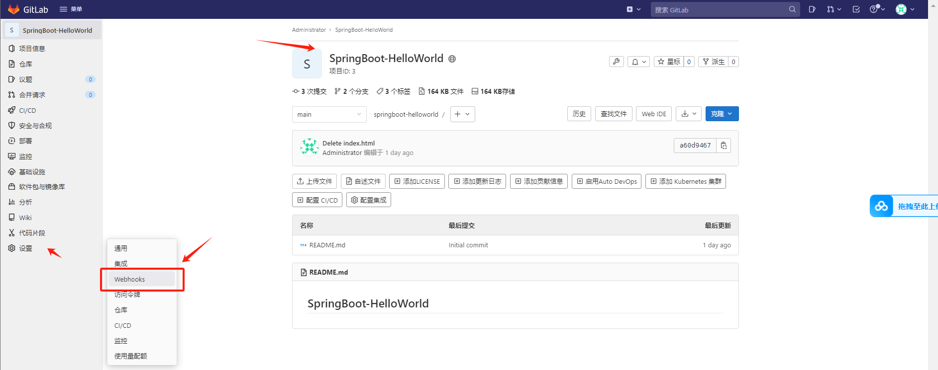The height and width of the screenshot is (370, 938).
Task: Select 仓库 in settings flyout
Action: coord(142,310)
